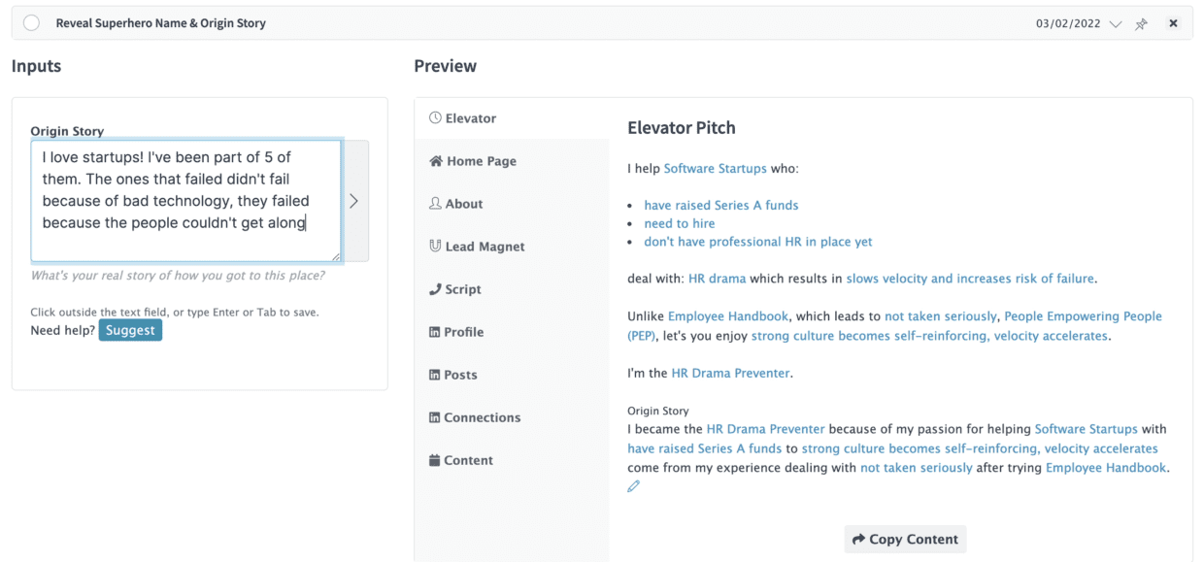Image resolution: width=1204 pixels, height=562 pixels.
Task: Click the pencil edit icon below Origin Story
Action: [x=634, y=486]
